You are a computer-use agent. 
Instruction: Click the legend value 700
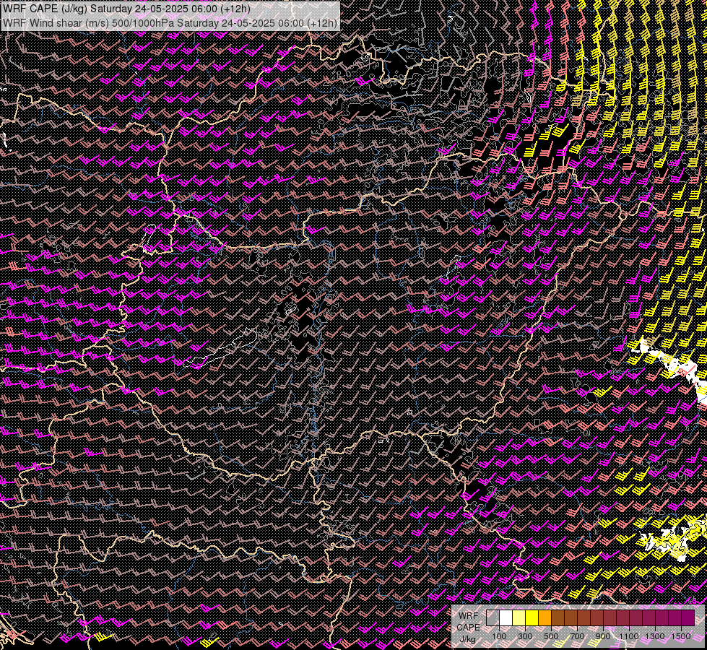(577, 636)
